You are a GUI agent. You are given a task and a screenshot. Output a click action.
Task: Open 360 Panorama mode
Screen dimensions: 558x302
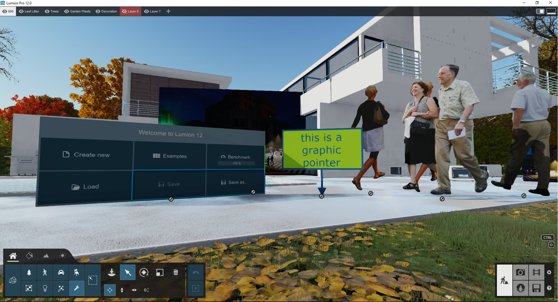pos(520,288)
